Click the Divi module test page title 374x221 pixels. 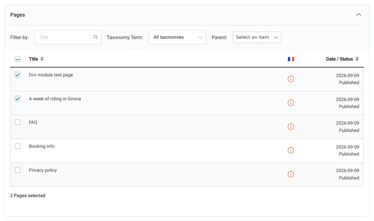(x=51, y=75)
